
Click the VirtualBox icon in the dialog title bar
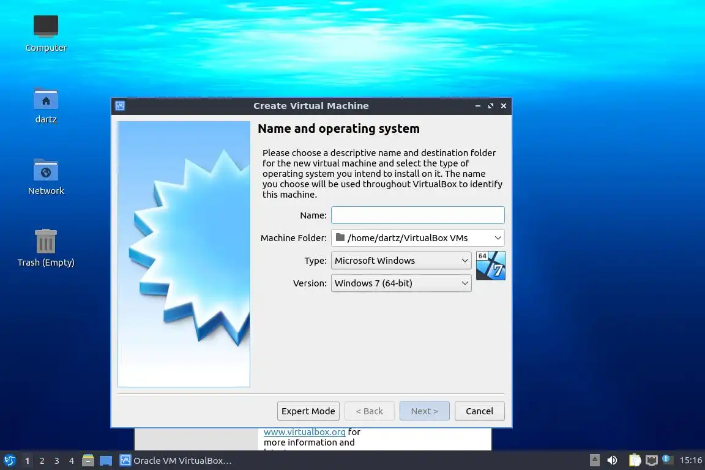coord(120,106)
